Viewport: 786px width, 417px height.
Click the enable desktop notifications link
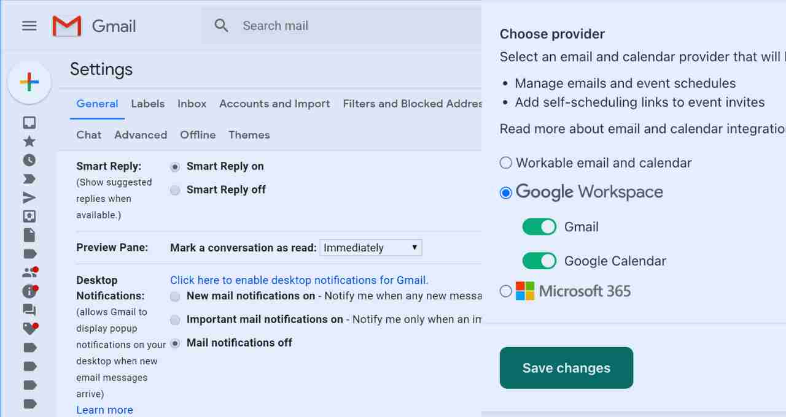[299, 280]
